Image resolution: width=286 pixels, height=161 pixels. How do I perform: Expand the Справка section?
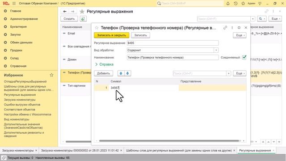tap(104, 64)
